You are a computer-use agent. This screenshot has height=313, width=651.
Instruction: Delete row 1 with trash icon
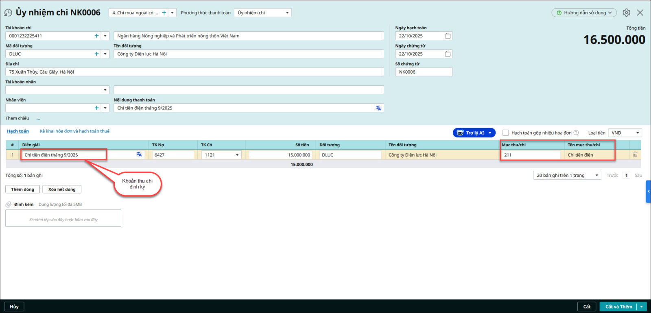pyautogui.click(x=635, y=154)
